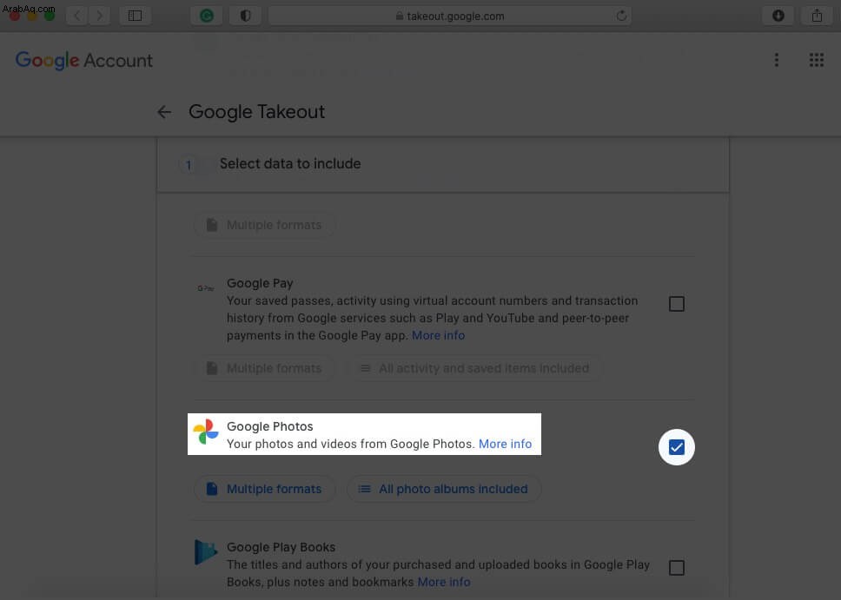Click the Google Photos title text
This screenshot has height=600, width=841.
pyautogui.click(x=270, y=426)
